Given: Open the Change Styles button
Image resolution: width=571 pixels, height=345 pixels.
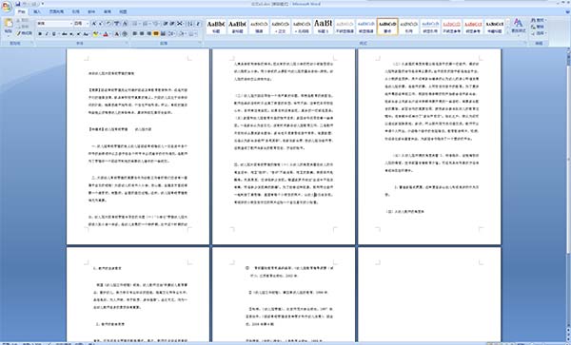Looking at the screenshot, I should [518, 27].
